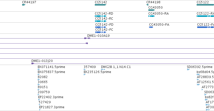Screen dimensions: 214x111
Task: Open the CG5142-PD protein label
Action: click(104, 25)
